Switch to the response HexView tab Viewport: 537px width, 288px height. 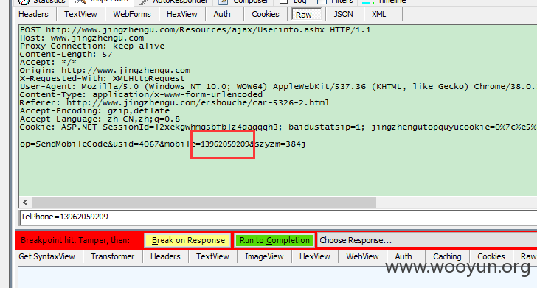click(x=315, y=256)
